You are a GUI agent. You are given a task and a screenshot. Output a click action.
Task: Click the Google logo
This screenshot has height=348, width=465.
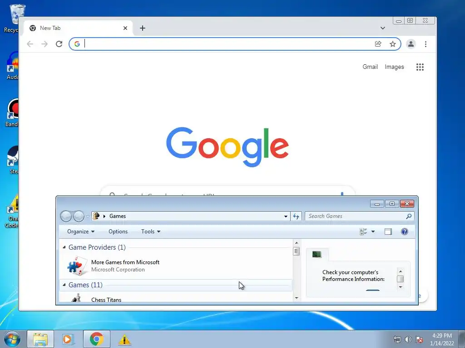coord(228,147)
